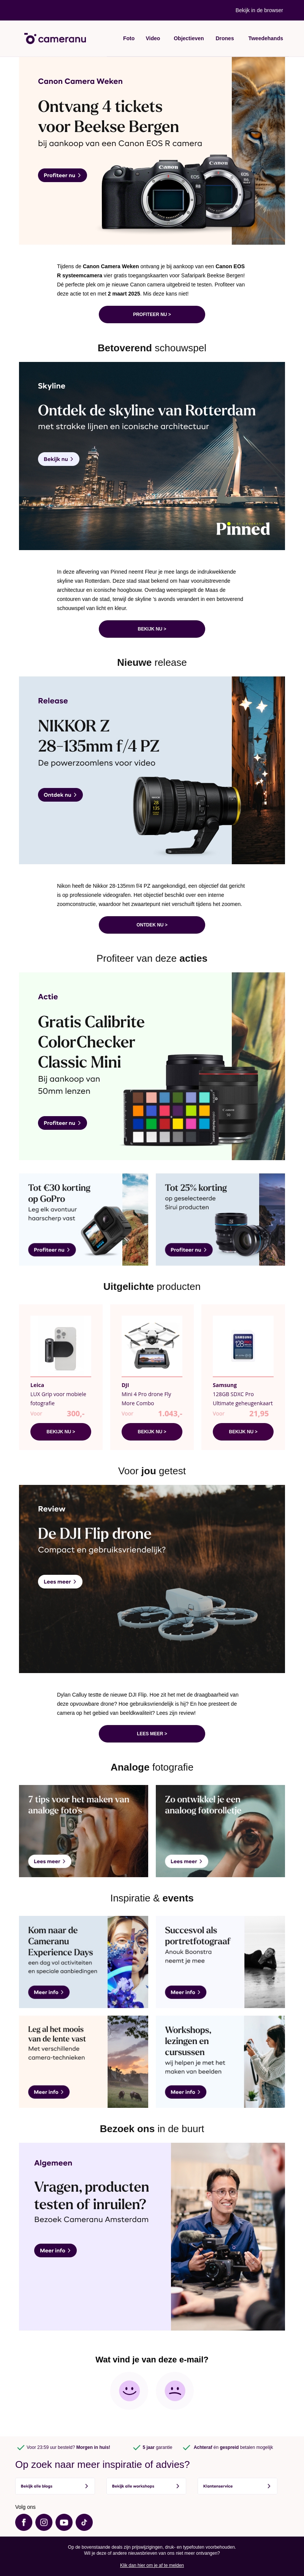Click 'Bekijk in de browser' link

(x=259, y=10)
